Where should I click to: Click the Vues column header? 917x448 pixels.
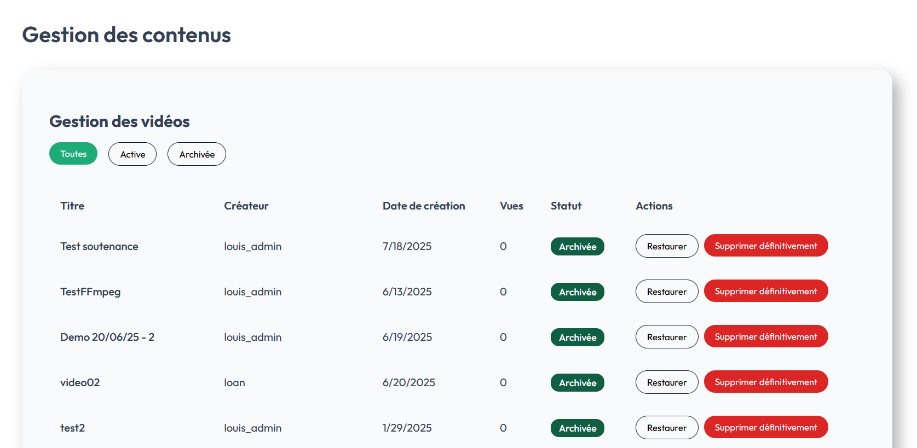(x=511, y=206)
